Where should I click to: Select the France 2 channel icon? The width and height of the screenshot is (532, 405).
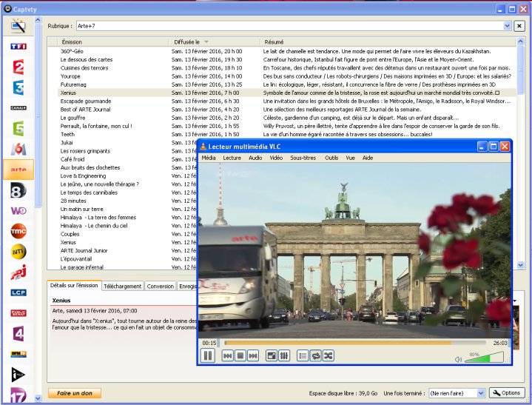(x=18, y=67)
